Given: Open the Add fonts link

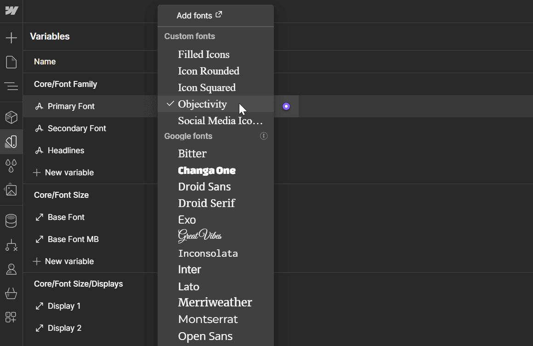Looking at the screenshot, I should [199, 15].
